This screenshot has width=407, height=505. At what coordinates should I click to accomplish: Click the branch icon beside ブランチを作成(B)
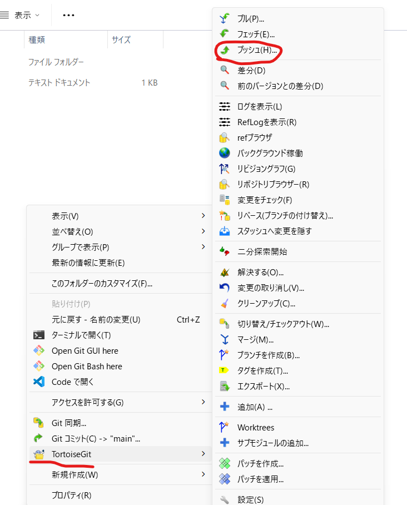click(225, 355)
